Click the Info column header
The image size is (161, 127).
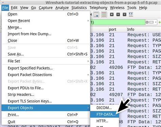(x=131, y=29)
